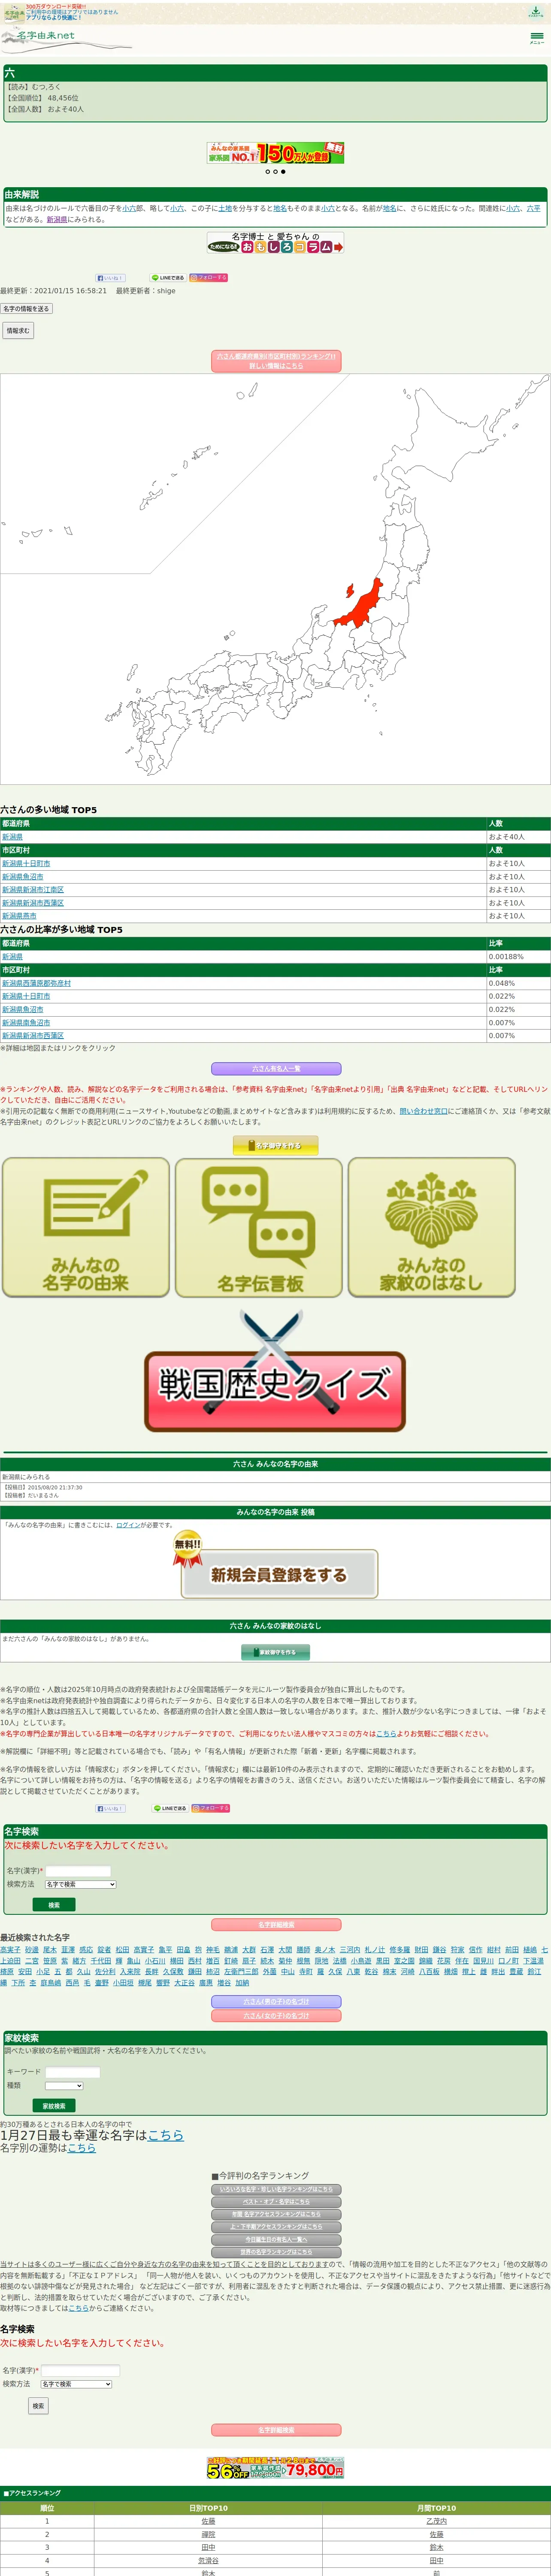Click the yellow 名字御守を作る button

[x=276, y=1146]
